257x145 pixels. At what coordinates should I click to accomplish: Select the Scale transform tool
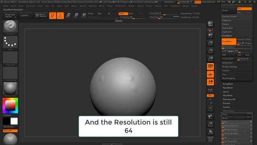pos(75,15)
